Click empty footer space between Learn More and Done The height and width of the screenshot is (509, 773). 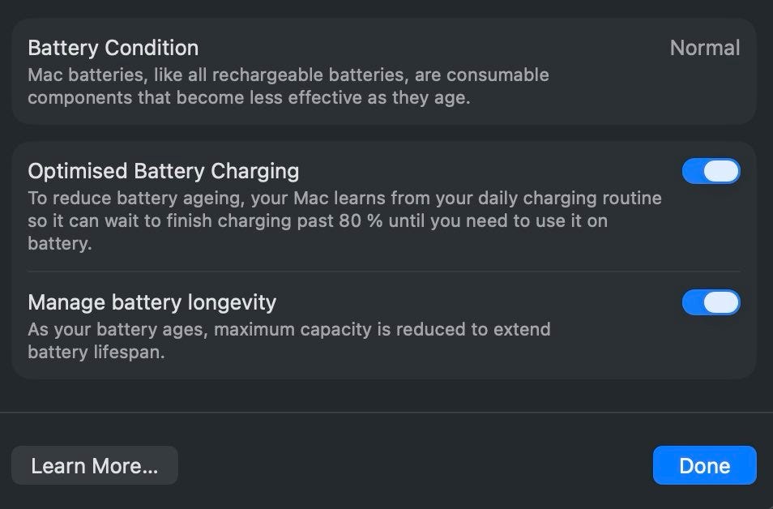coord(413,466)
